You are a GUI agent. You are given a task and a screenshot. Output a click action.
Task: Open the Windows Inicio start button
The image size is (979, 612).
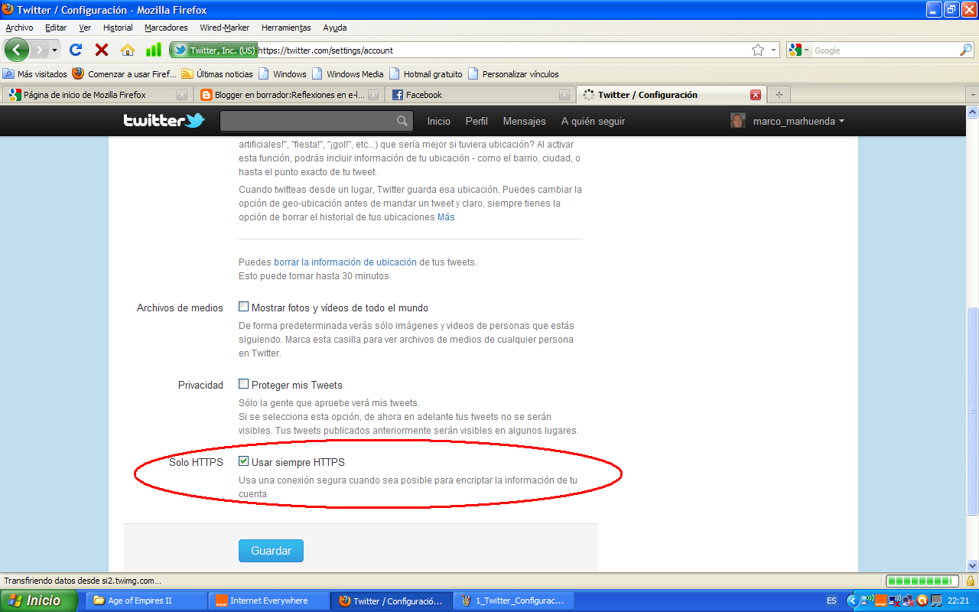pos(39,601)
